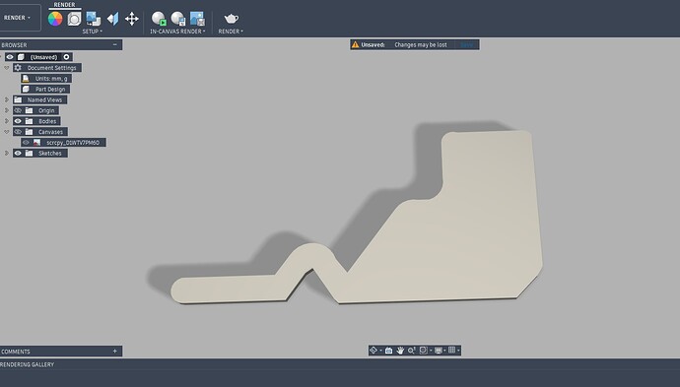680x387 pixels.
Task: Hide the Sketches folder via eye icon
Action: 18,153
